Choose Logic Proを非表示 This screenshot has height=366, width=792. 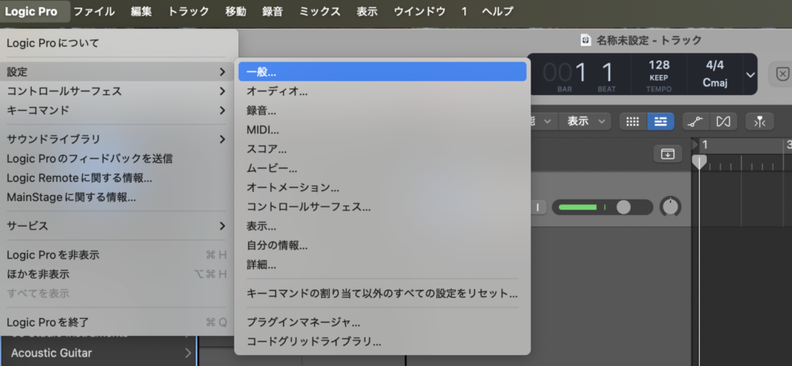[x=118, y=255]
